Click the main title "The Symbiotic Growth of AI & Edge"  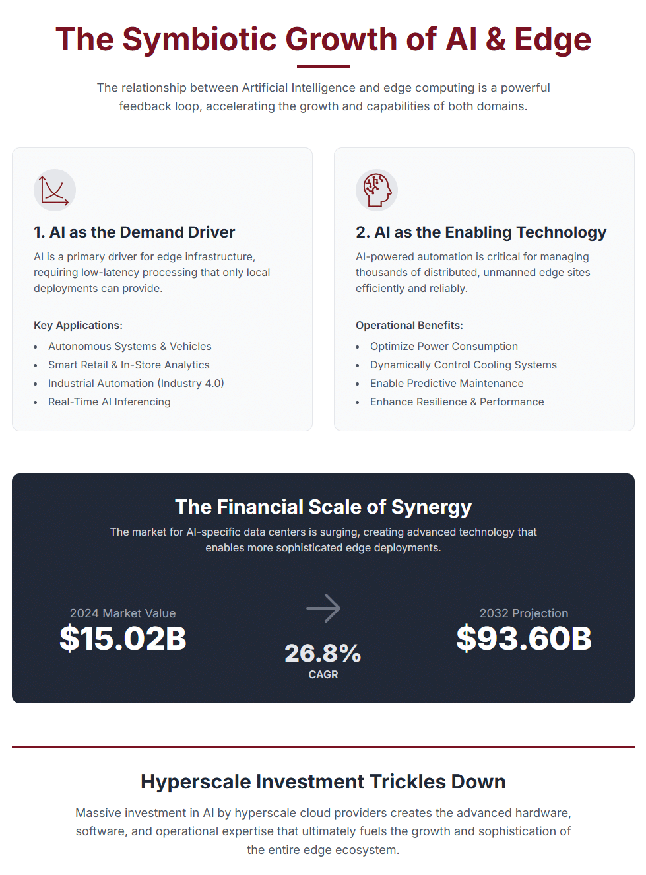323,39
